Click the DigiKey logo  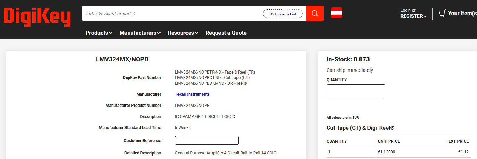37,17
